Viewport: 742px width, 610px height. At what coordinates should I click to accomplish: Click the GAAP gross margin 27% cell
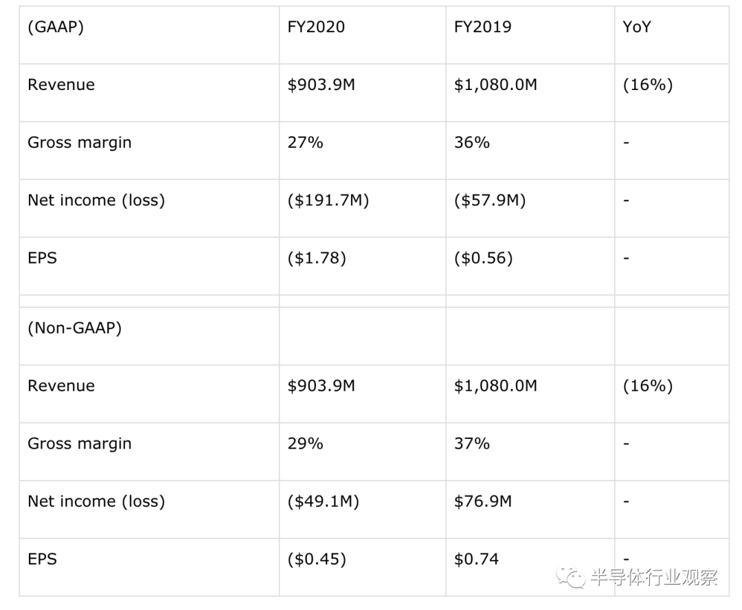[363, 150]
